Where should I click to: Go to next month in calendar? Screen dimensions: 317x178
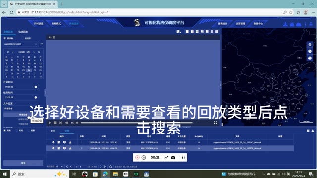(34, 52)
